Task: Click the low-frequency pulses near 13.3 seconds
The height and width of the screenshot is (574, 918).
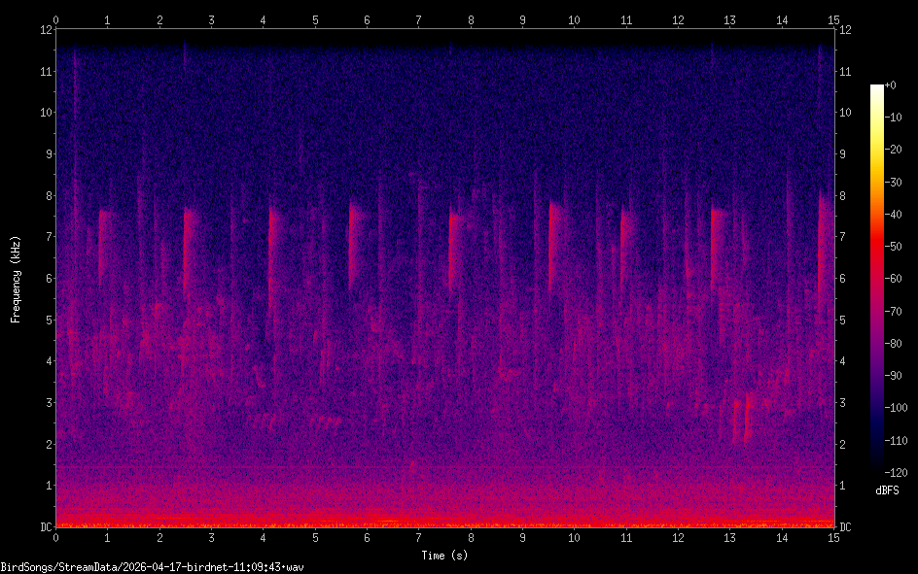Action: pos(744,418)
